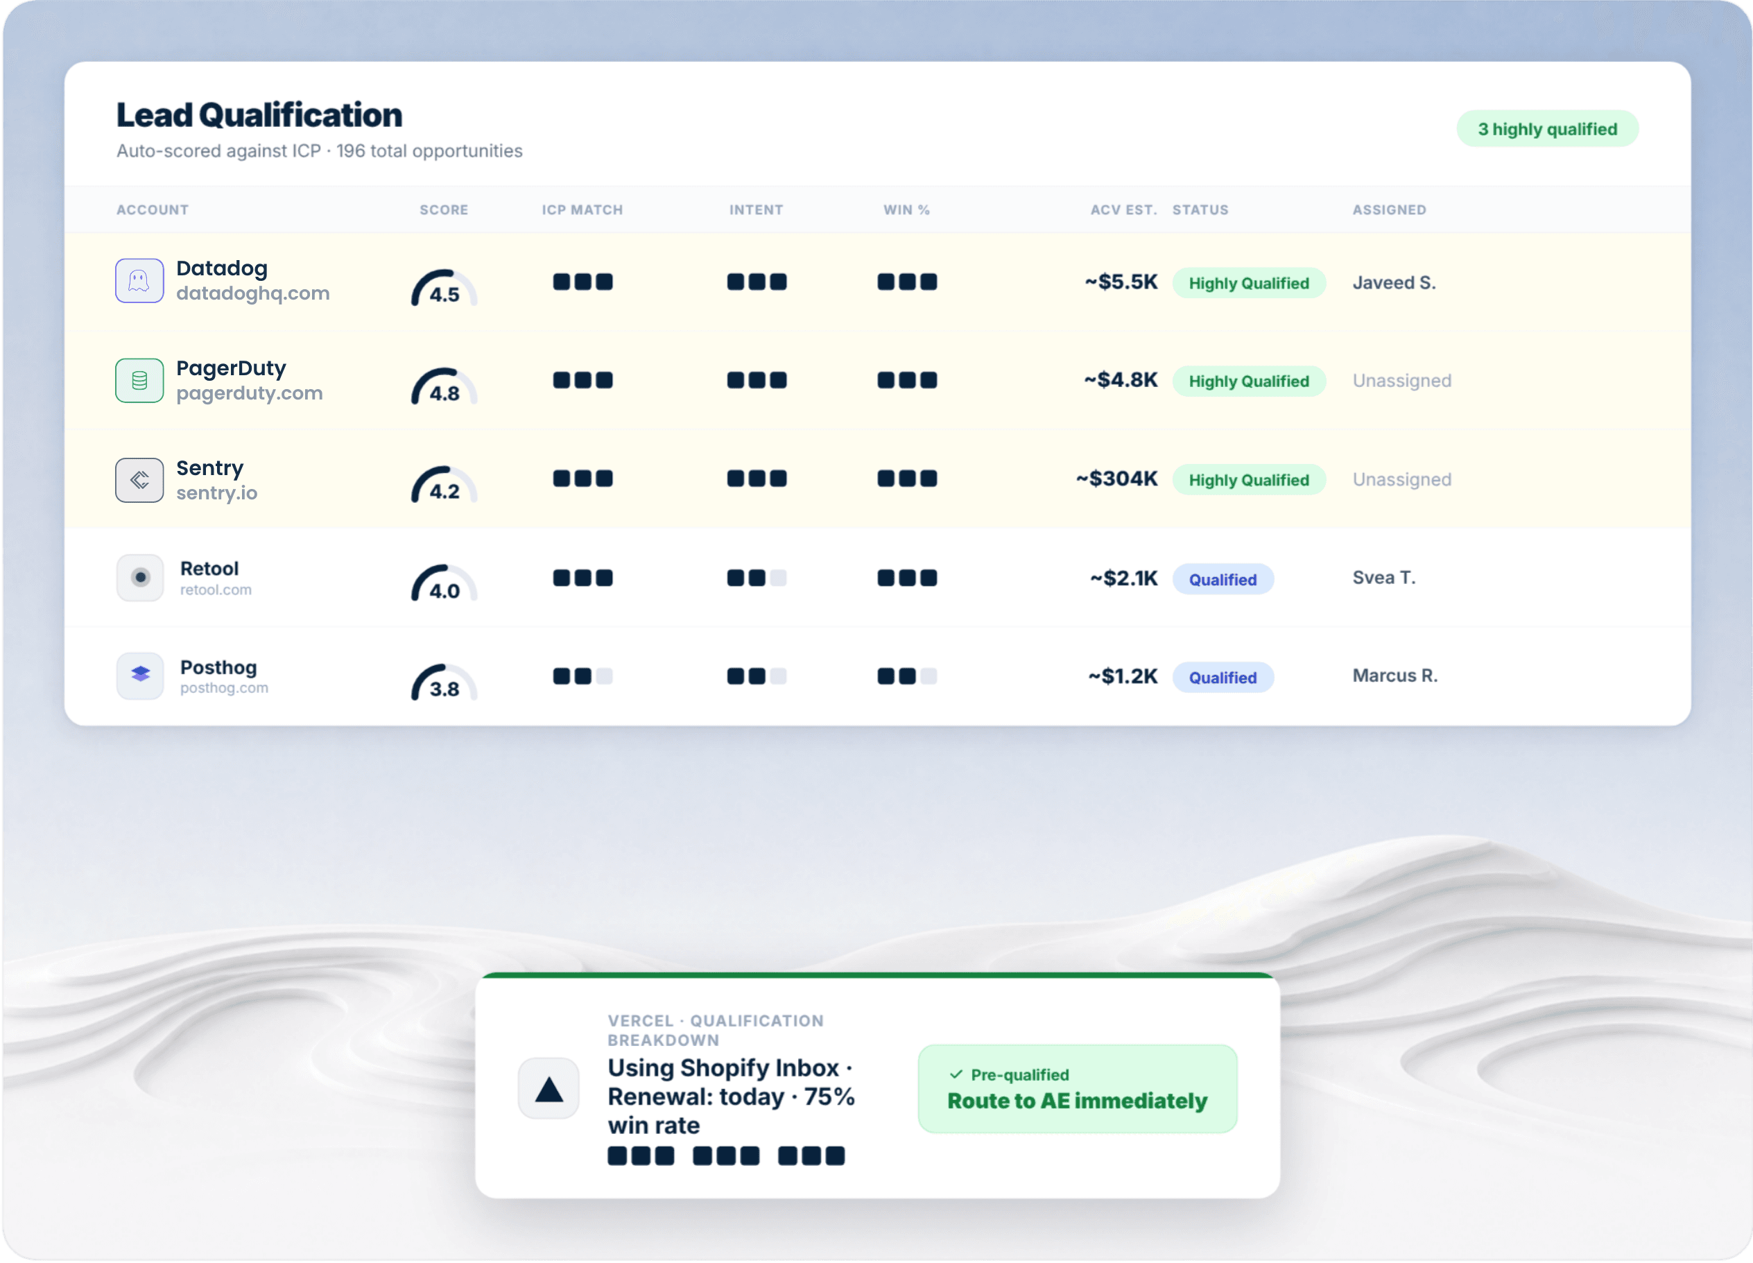Image resolution: width=1753 pixels, height=1263 pixels.
Task: Open the posthog.com domain link
Action: coord(224,688)
